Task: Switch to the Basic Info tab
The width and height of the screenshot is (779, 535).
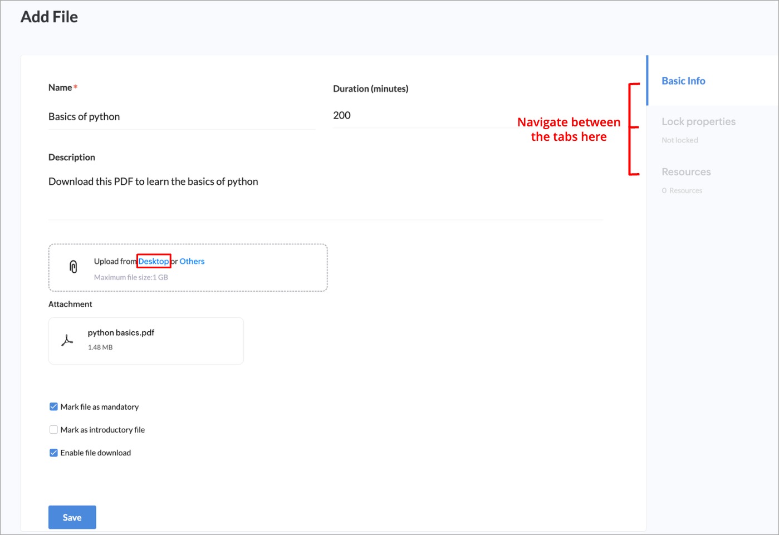Action: coord(683,81)
